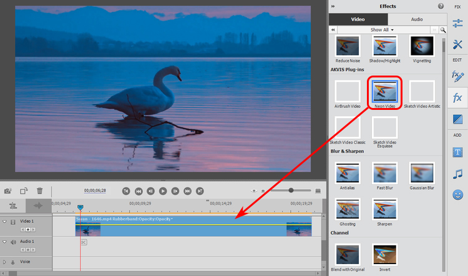468x276 pixels.
Task: Open the Transitions panel icon
Action: (457, 119)
